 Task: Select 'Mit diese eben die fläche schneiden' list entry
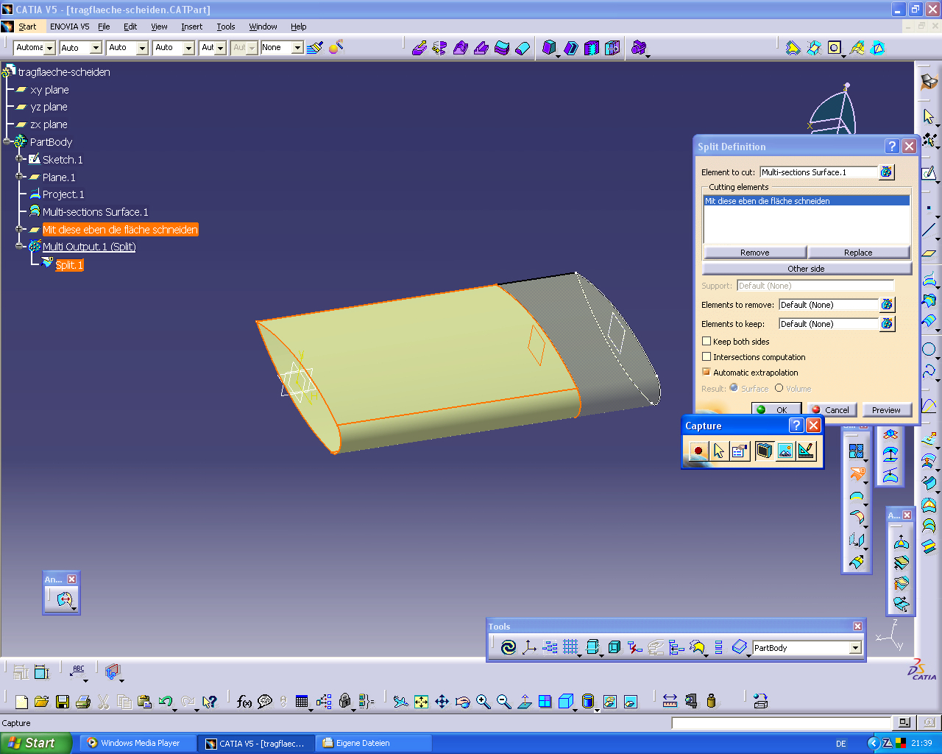(807, 201)
